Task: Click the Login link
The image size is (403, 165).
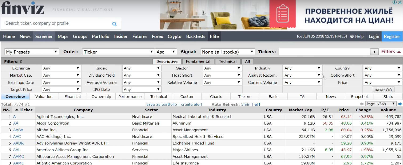Action: [374, 36]
